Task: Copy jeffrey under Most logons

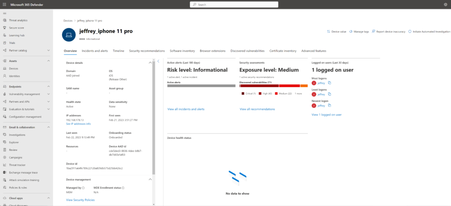Action: point(329,83)
